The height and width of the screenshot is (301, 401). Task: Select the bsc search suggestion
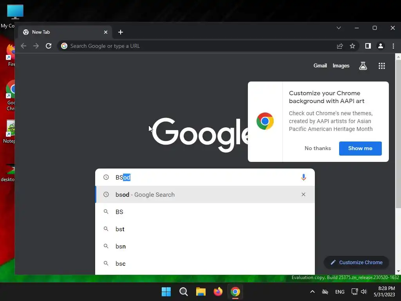point(204,264)
